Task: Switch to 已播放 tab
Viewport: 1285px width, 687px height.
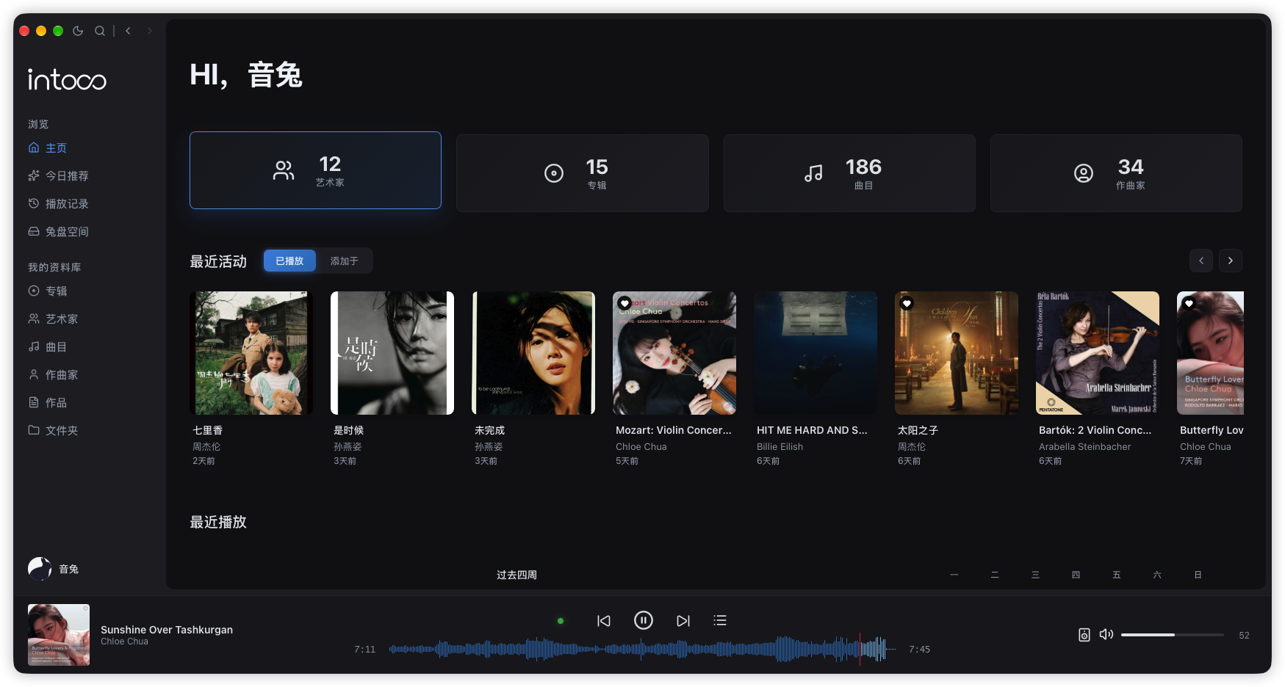Action: point(289,261)
